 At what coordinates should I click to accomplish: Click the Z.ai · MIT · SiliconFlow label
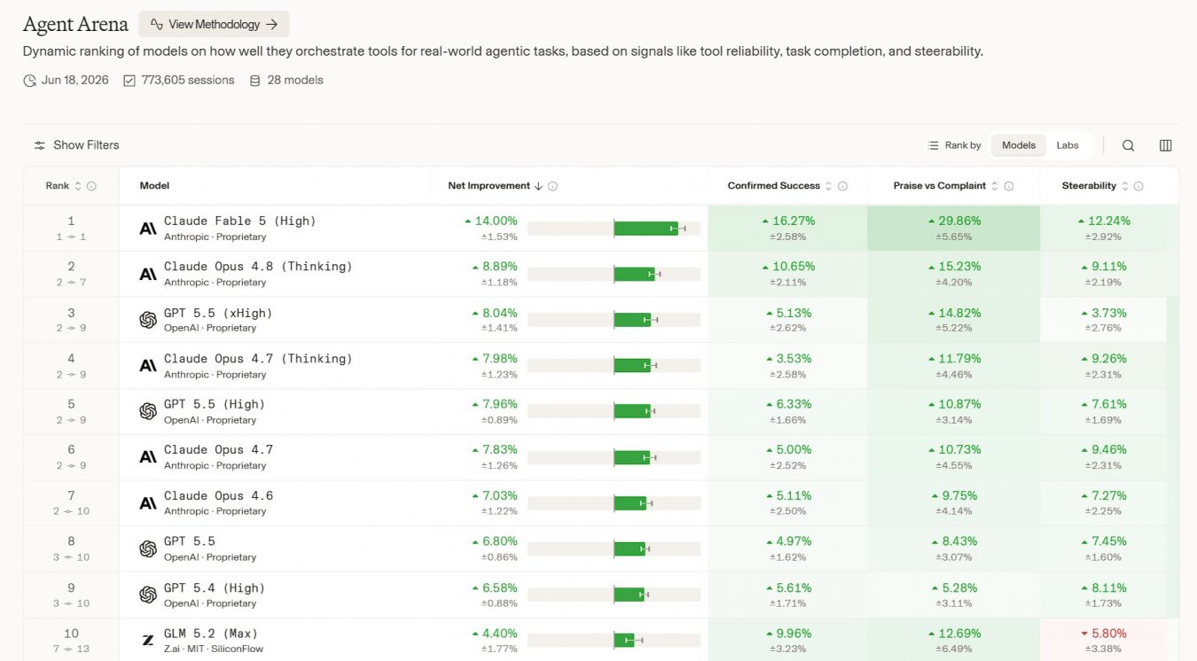coord(214,649)
